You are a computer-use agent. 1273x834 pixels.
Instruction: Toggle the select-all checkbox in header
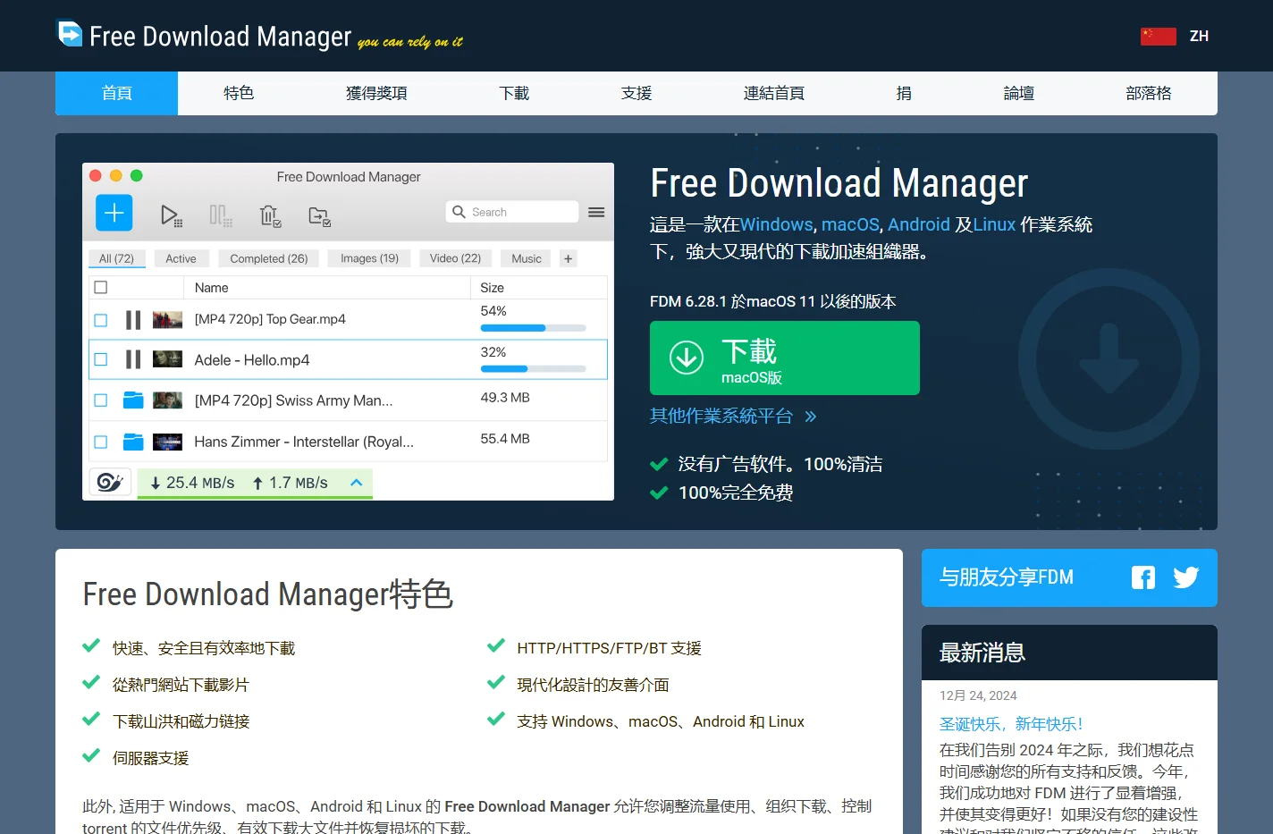pyautogui.click(x=101, y=288)
